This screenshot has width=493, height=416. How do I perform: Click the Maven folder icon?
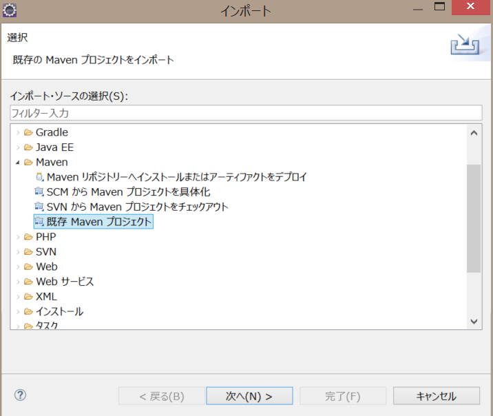click(x=28, y=163)
